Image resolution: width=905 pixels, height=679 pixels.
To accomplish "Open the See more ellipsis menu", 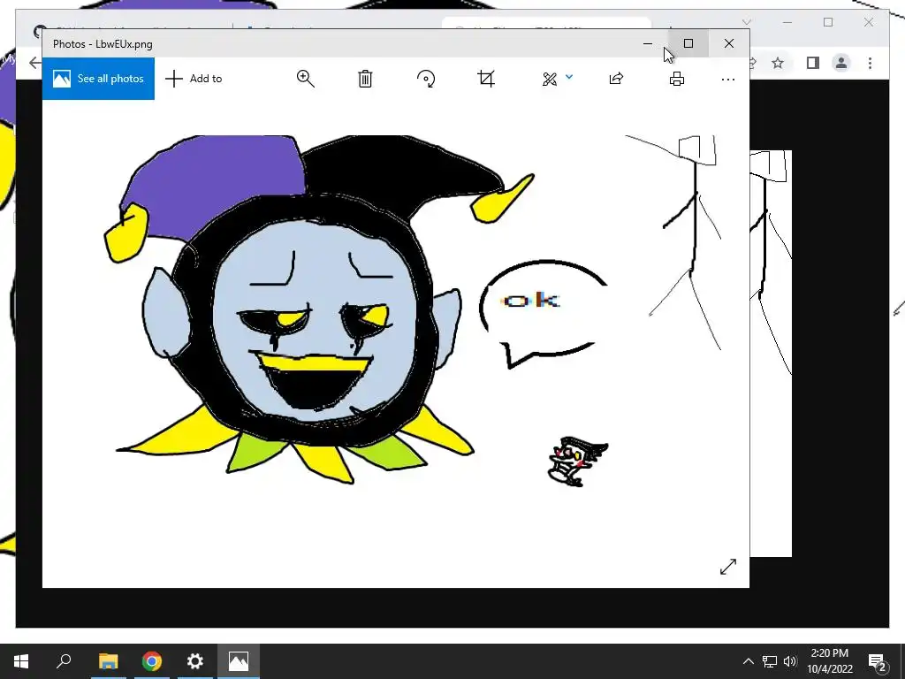I will (x=728, y=79).
